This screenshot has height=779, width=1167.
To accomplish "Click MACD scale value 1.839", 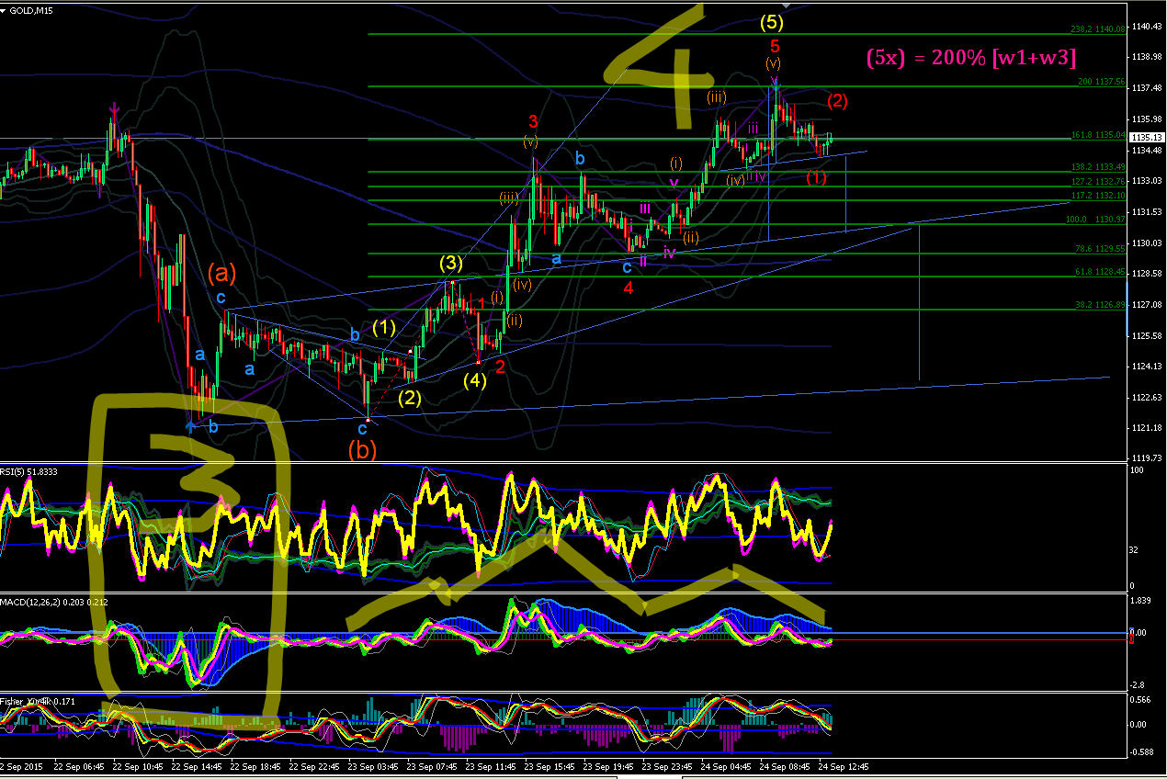I will [1140, 601].
